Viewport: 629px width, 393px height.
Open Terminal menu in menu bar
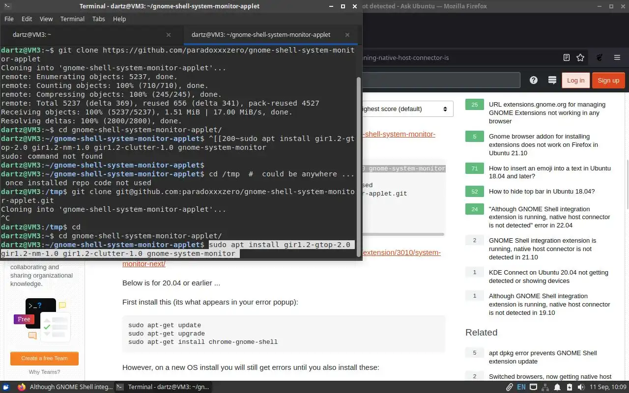tap(72, 19)
